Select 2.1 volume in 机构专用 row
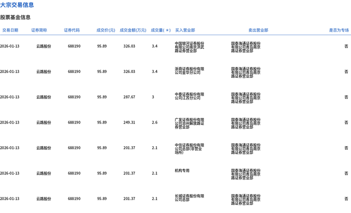351x213 pixels. (x=154, y=173)
